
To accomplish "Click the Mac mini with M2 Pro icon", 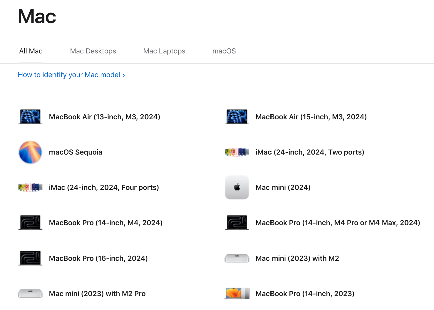I will coord(30,294).
